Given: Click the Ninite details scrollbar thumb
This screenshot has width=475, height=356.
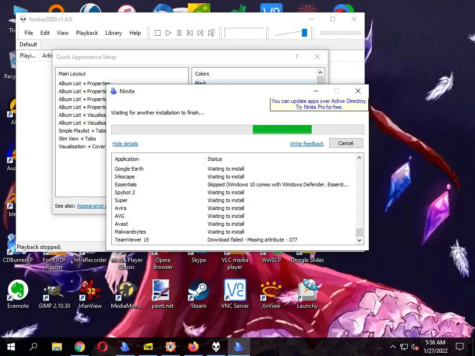Looking at the screenshot, I should coord(359,232).
